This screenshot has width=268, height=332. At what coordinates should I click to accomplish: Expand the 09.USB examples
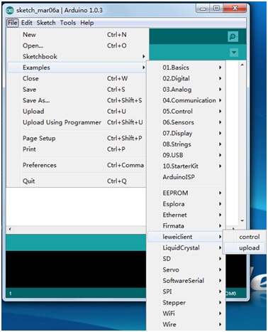[186, 155]
